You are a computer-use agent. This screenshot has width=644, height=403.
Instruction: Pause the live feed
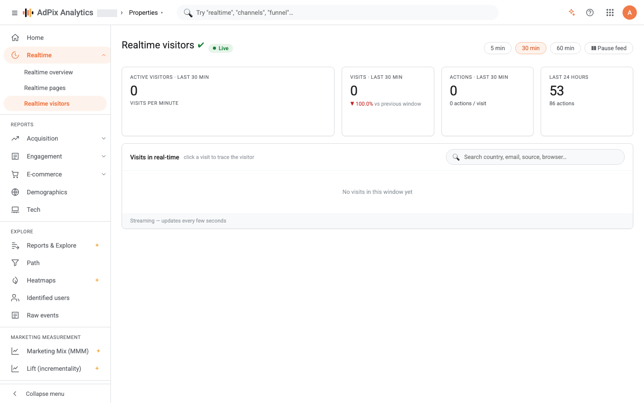(x=609, y=48)
